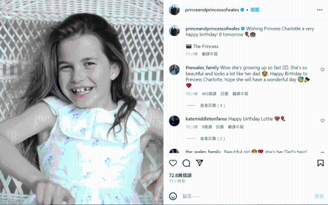Like thewales_family comment with heart
The height and width of the screenshot is (205, 328).
pos(322,70)
